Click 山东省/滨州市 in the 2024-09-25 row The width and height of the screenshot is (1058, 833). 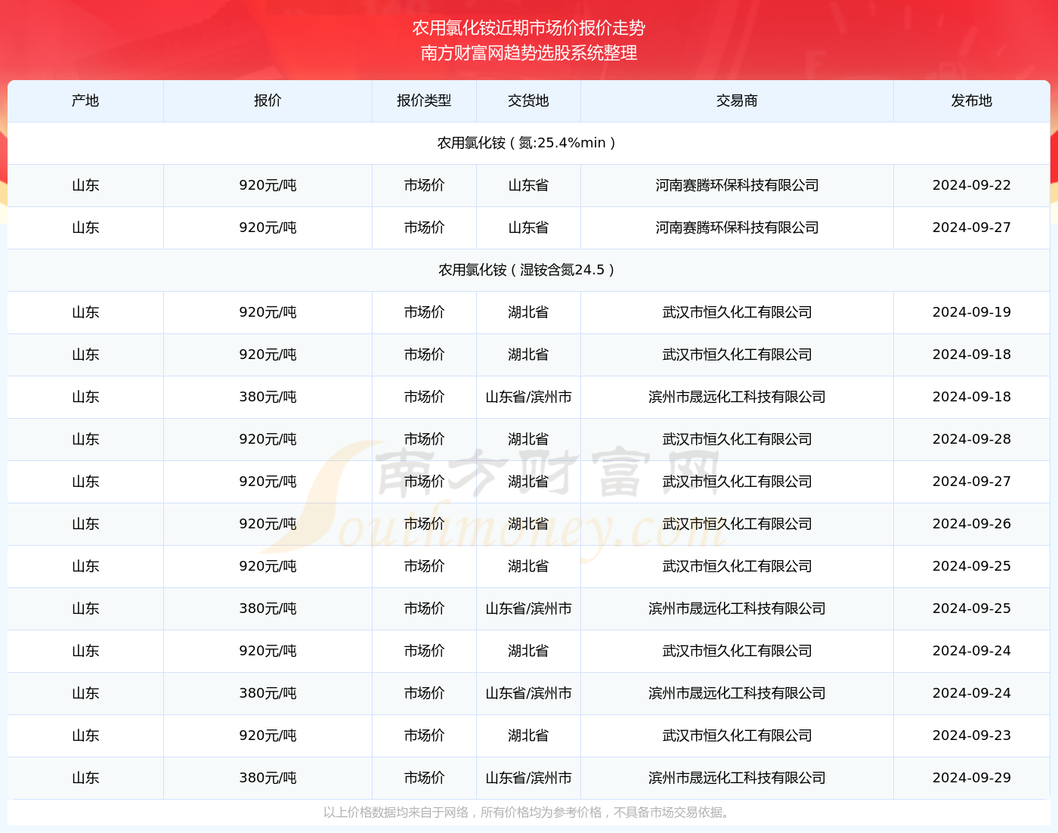(x=528, y=608)
